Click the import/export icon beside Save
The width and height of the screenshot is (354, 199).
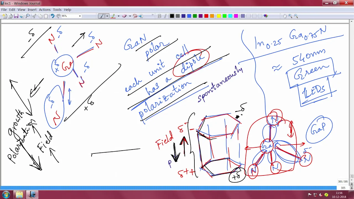click(22, 16)
